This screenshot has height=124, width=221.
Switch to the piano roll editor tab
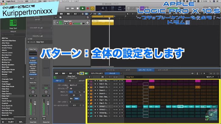click(110, 70)
